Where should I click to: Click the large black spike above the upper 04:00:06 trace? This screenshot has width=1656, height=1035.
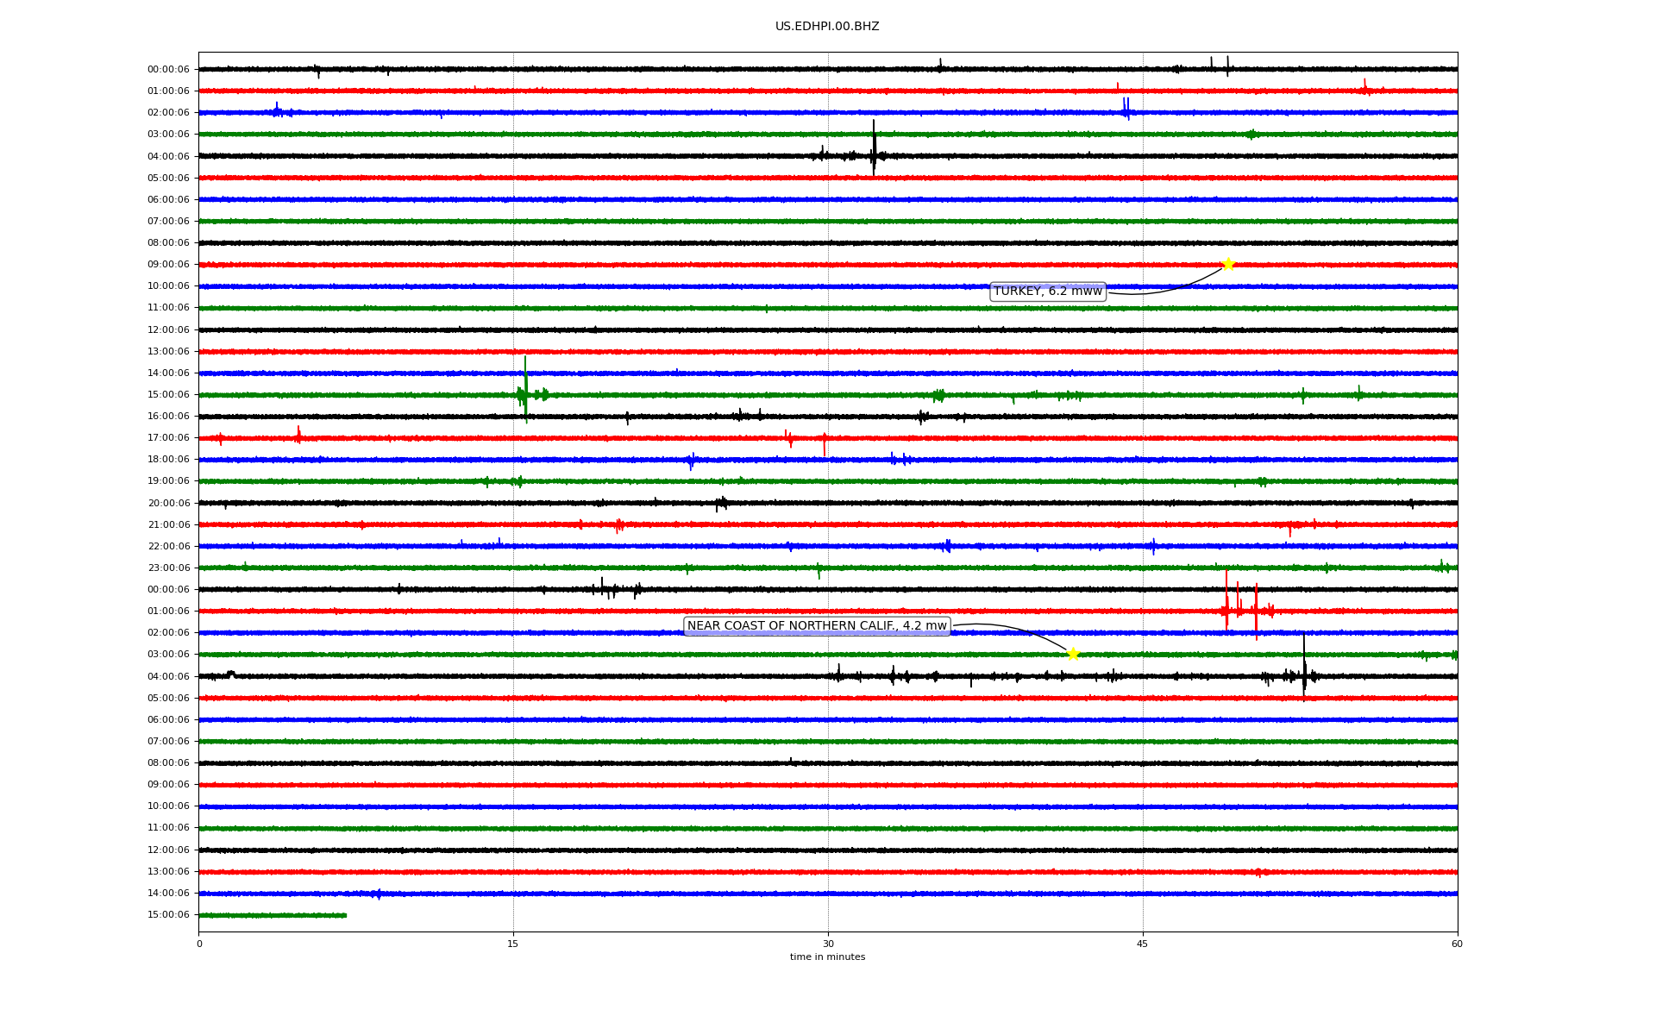click(874, 147)
